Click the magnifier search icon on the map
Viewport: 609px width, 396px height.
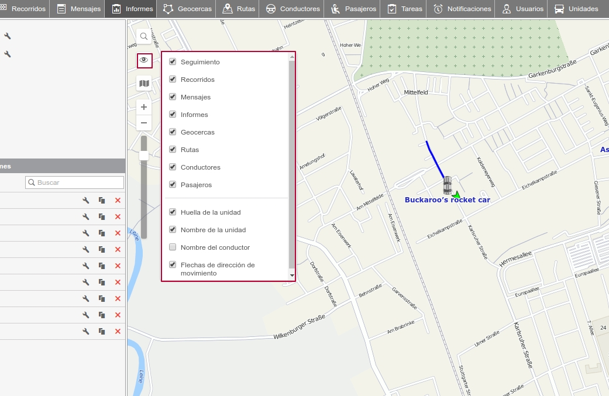(x=144, y=36)
